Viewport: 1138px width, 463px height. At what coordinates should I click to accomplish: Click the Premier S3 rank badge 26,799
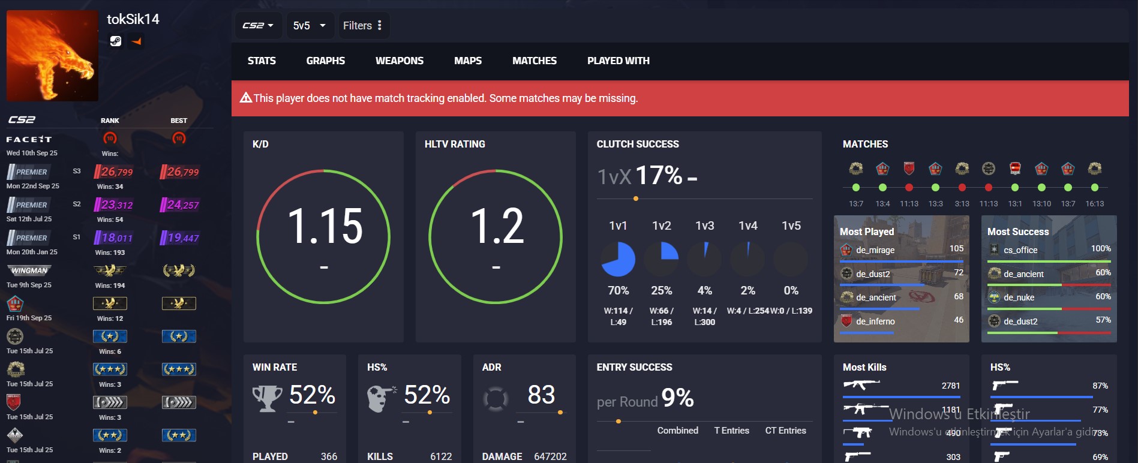point(113,172)
